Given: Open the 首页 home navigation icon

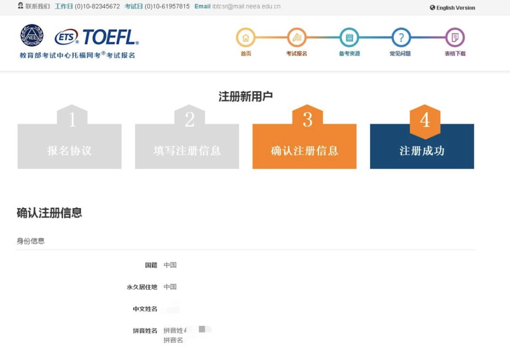Looking at the screenshot, I should (245, 37).
